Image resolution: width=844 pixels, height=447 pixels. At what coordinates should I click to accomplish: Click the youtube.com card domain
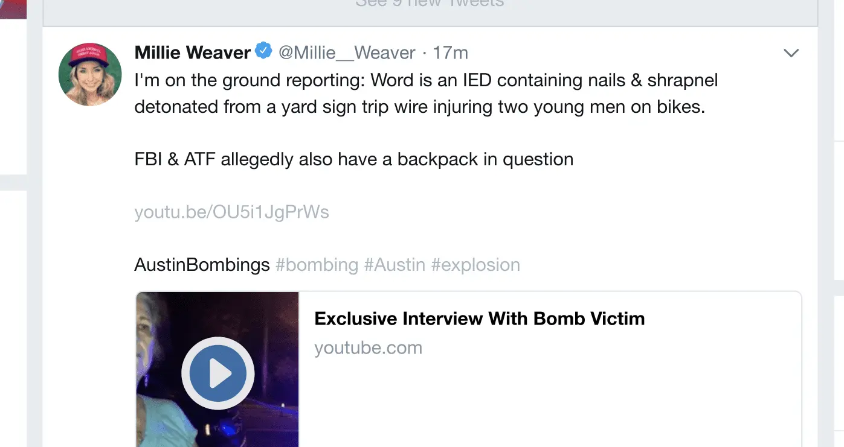pos(368,348)
